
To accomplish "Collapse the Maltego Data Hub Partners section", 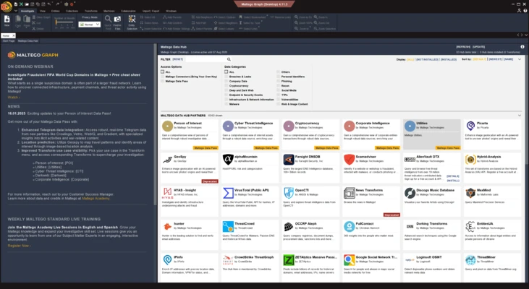I will click(x=520, y=116).
